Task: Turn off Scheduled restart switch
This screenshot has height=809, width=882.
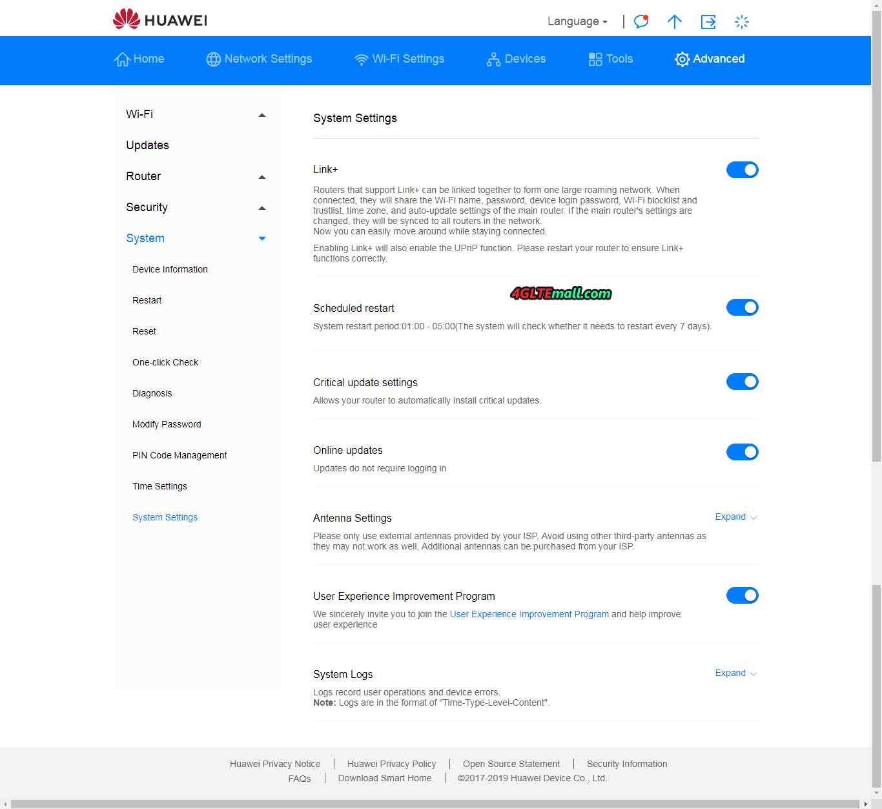Action: pos(742,307)
